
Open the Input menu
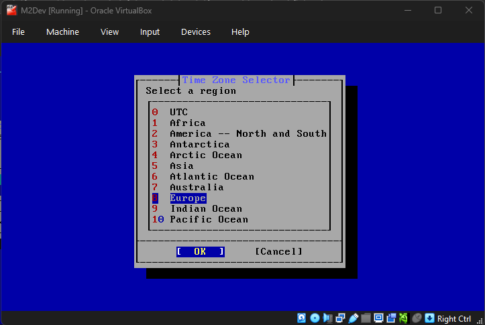(150, 32)
